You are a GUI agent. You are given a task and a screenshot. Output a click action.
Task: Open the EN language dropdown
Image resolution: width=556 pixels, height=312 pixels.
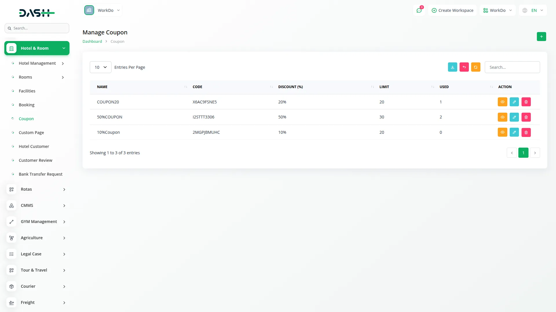pos(533,10)
